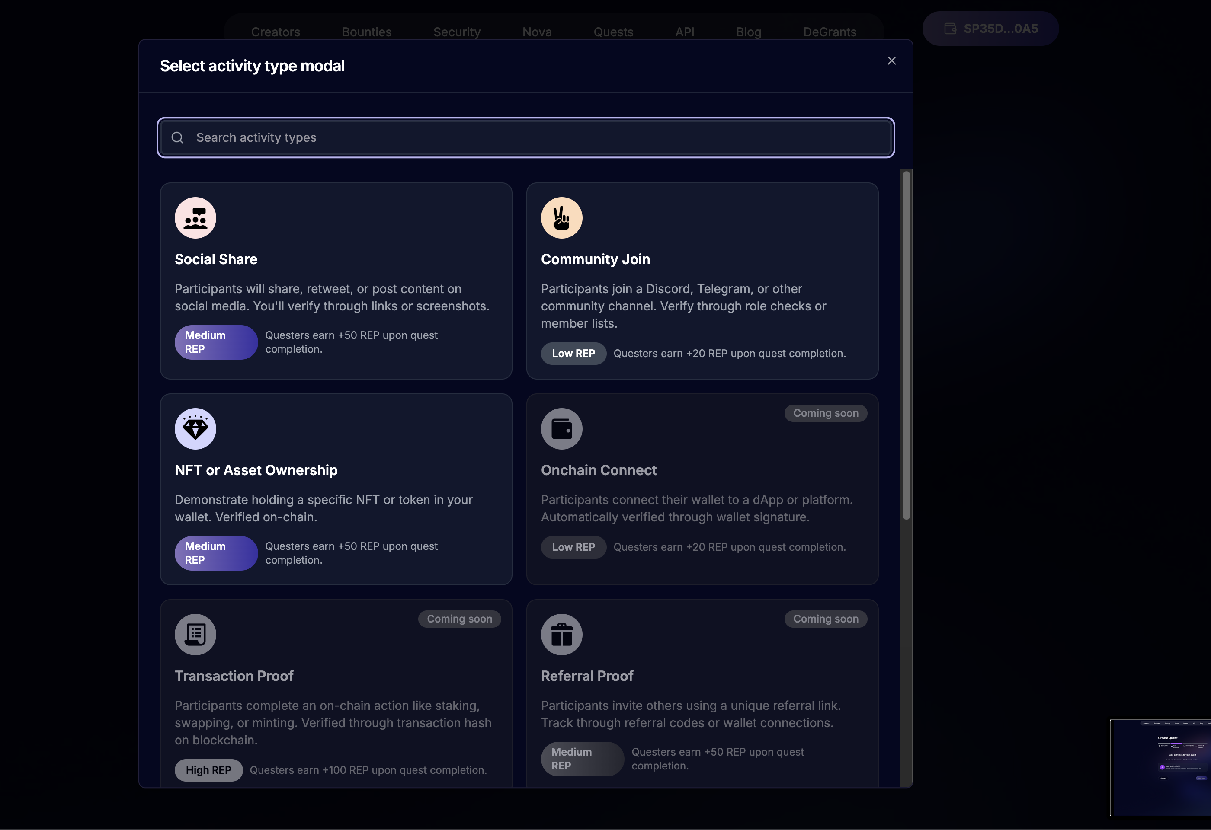
Task: Click the Onchain Connect wallet icon
Action: coord(561,429)
